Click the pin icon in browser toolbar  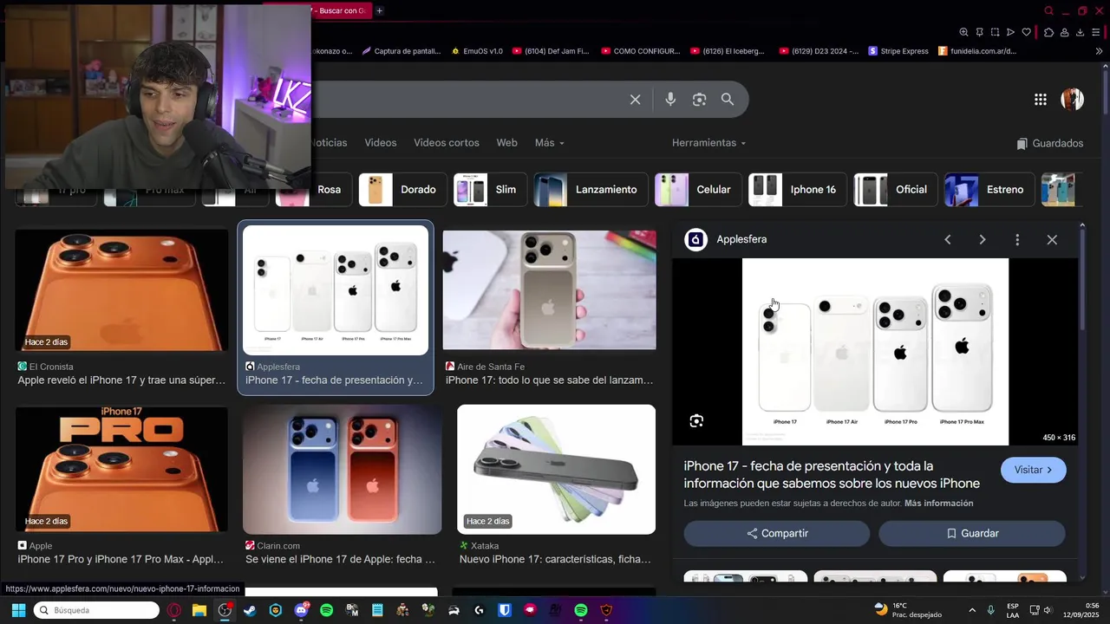pyautogui.click(x=979, y=32)
